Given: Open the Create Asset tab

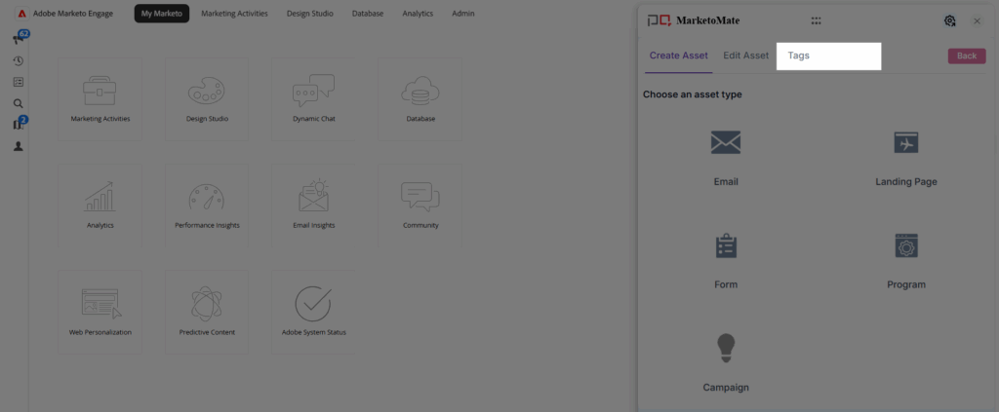Looking at the screenshot, I should click(x=679, y=56).
